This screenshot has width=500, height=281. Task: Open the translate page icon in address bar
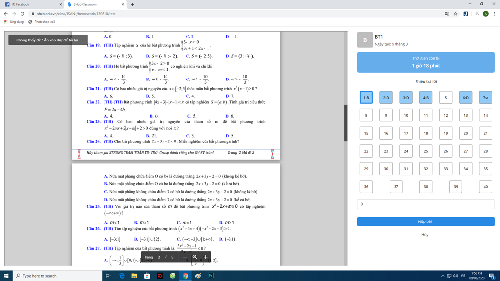[447, 14]
